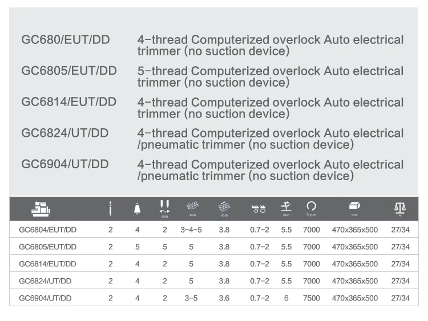Click the second stitch-pattern icon in the header
428x321 pixels.
[x=224, y=208]
